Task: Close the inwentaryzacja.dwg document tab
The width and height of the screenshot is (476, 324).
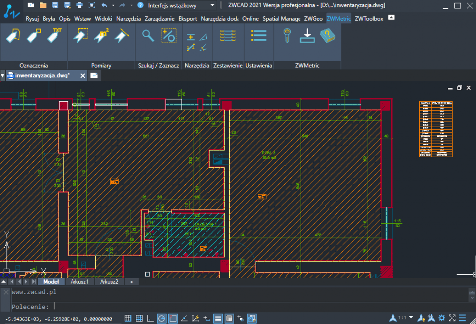Action: pos(83,76)
